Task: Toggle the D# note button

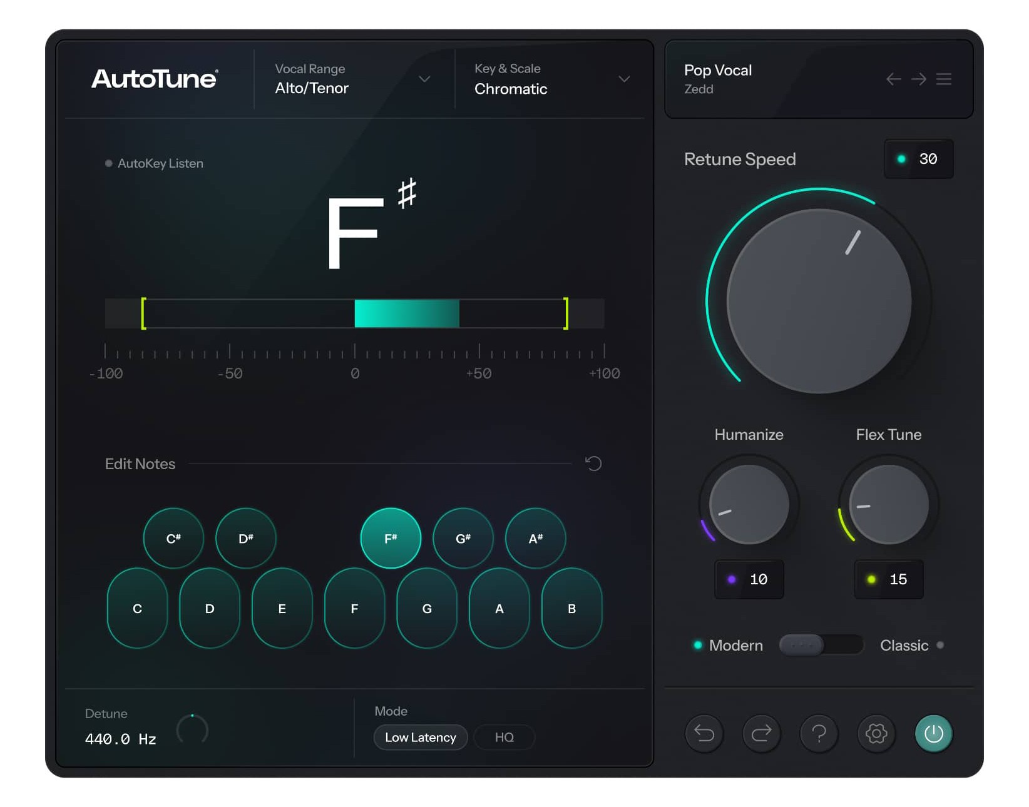Action: pyautogui.click(x=246, y=538)
